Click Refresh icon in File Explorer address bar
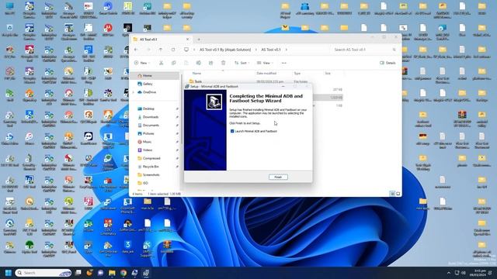497x279 pixels. point(173,50)
